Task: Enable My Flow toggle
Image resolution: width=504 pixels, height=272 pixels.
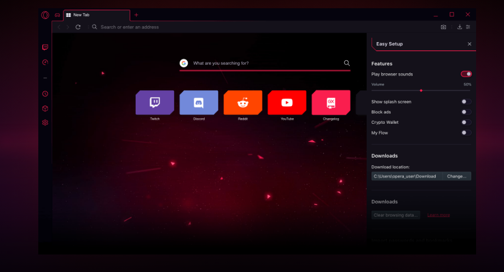Action: 466,132
